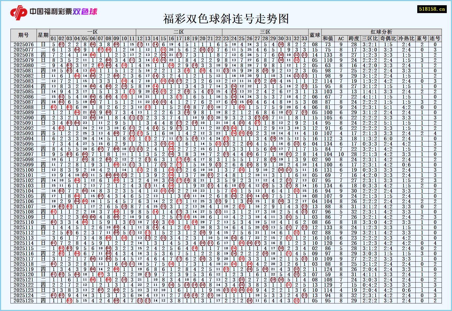The width and height of the screenshot is (452, 311).
Task: Click the 一区 section header
Action: point(93,31)
